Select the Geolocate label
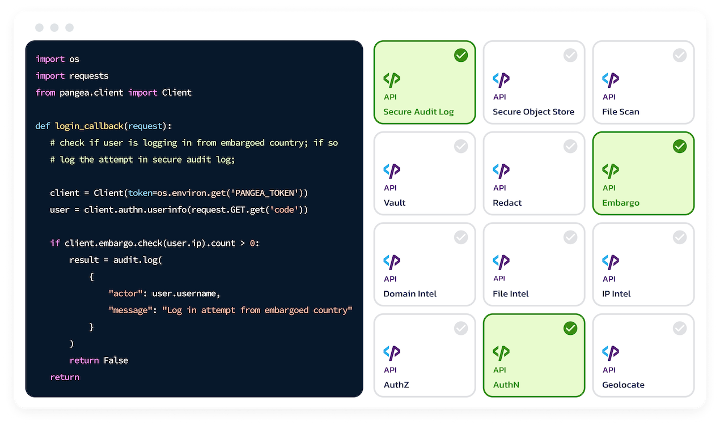The image size is (720, 426). [623, 385]
